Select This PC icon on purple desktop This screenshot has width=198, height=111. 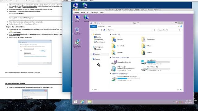point(77,18)
